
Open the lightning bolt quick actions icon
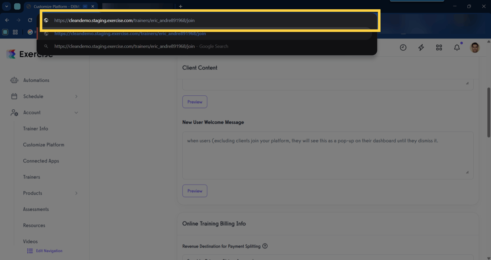coord(421,47)
